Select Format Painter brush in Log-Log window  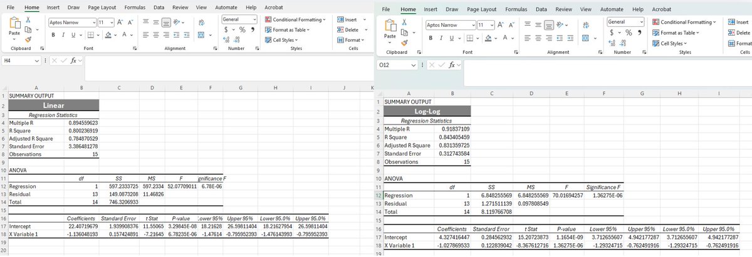tap(404, 42)
